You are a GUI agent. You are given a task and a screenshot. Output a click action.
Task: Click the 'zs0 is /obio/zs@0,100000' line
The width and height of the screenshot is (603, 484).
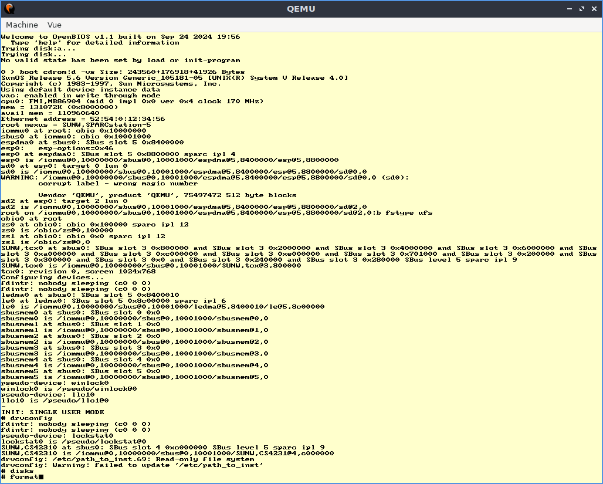[x=57, y=230]
